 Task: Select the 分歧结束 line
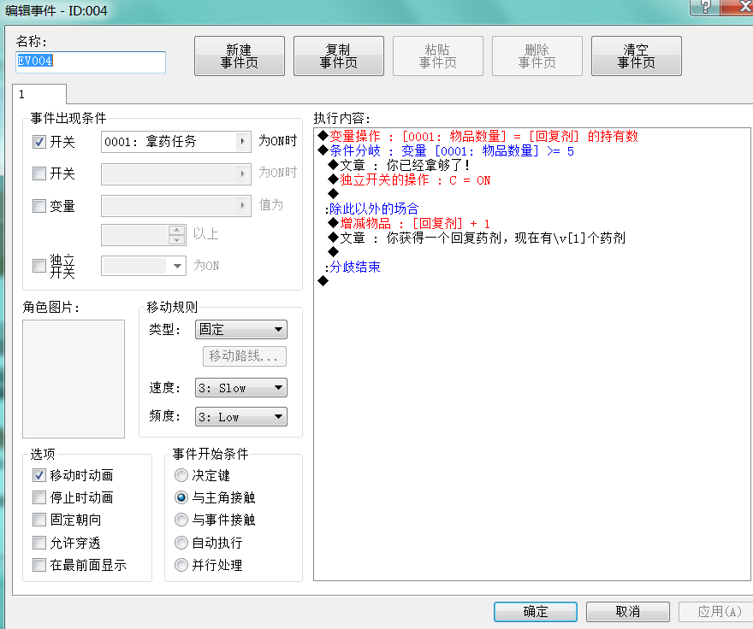coord(353,267)
